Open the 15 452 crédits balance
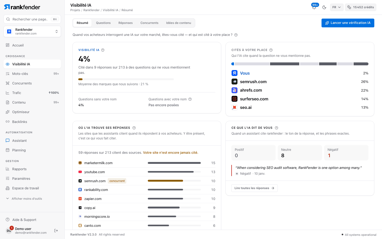 coord(361,7)
